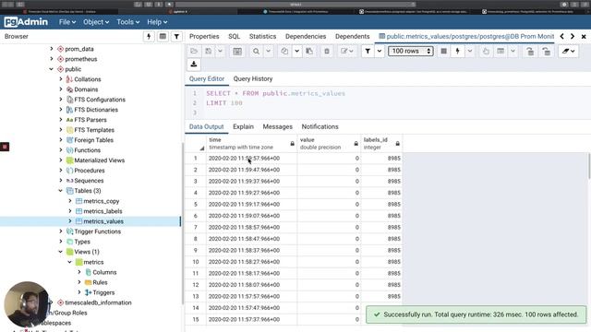Click the Commit transaction icon
This screenshot has height=332, width=591.
click(530, 52)
